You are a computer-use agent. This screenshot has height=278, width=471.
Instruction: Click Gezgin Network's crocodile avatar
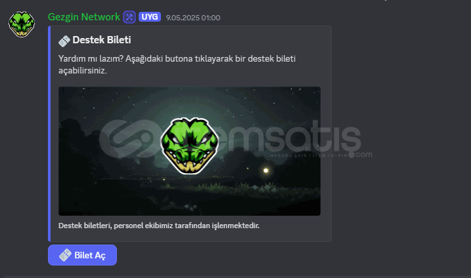coord(22,24)
